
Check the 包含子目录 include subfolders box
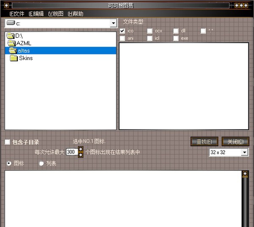click(x=7, y=142)
